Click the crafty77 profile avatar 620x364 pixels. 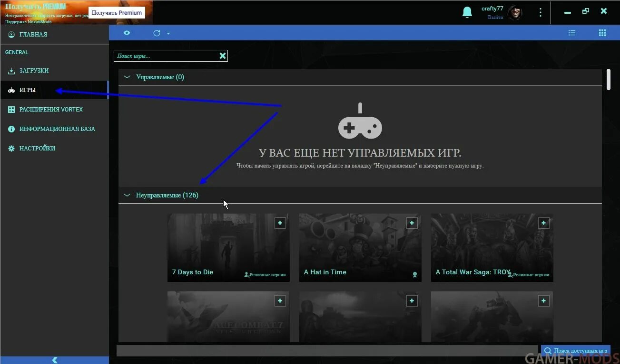(515, 13)
